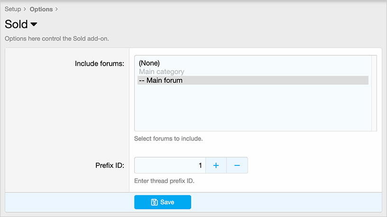Open the Sold title dropdown caret
The image size is (387, 217).
(34, 25)
